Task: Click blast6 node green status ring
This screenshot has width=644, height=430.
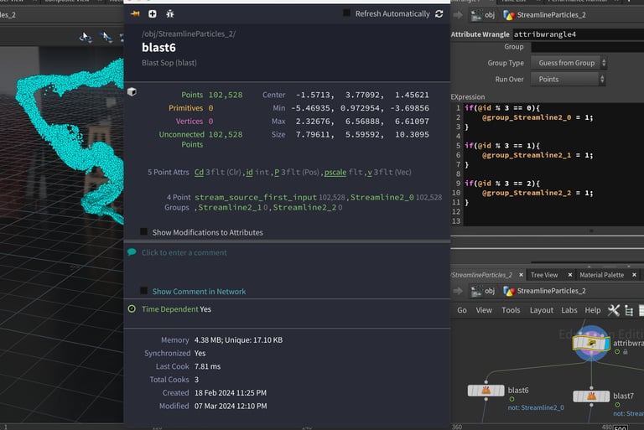Action: pos(512,399)
